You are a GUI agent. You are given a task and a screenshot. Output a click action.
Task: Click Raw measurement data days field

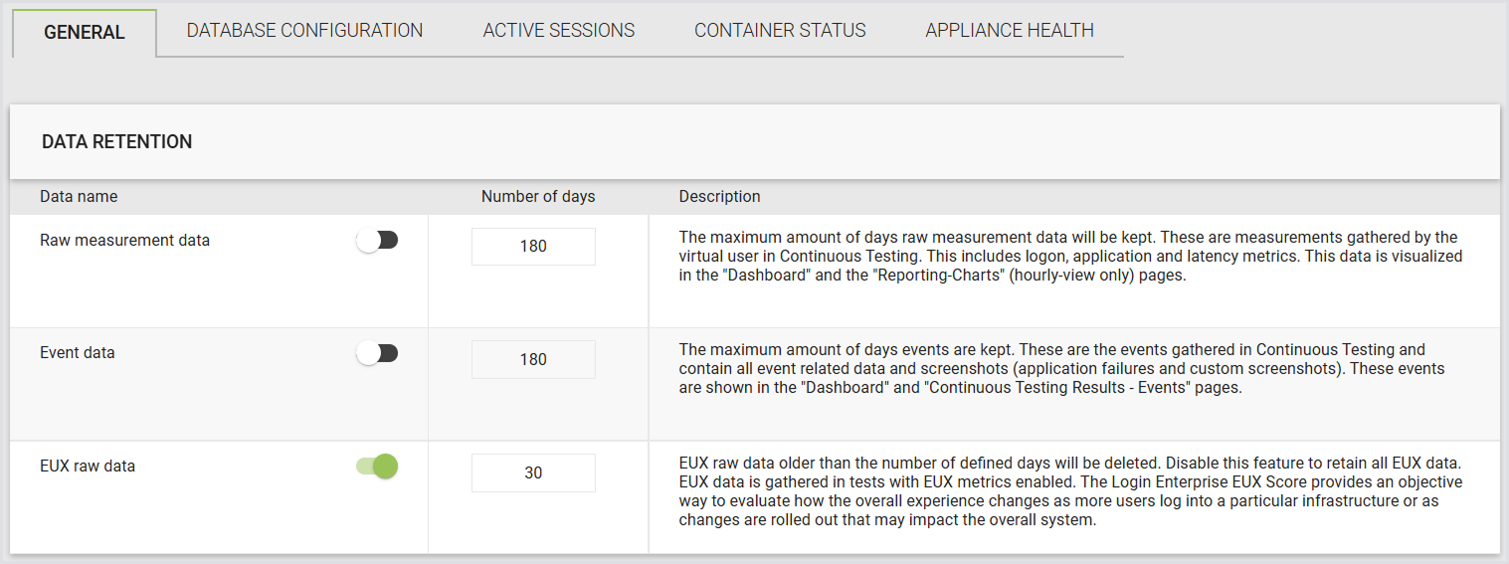pos(533,246)
